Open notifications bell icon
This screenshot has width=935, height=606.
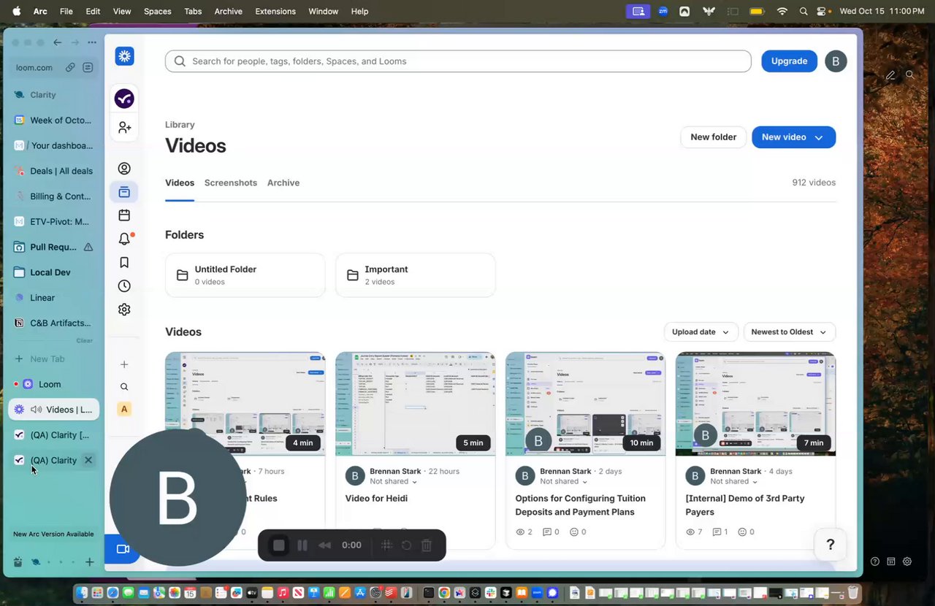point(124,239)
